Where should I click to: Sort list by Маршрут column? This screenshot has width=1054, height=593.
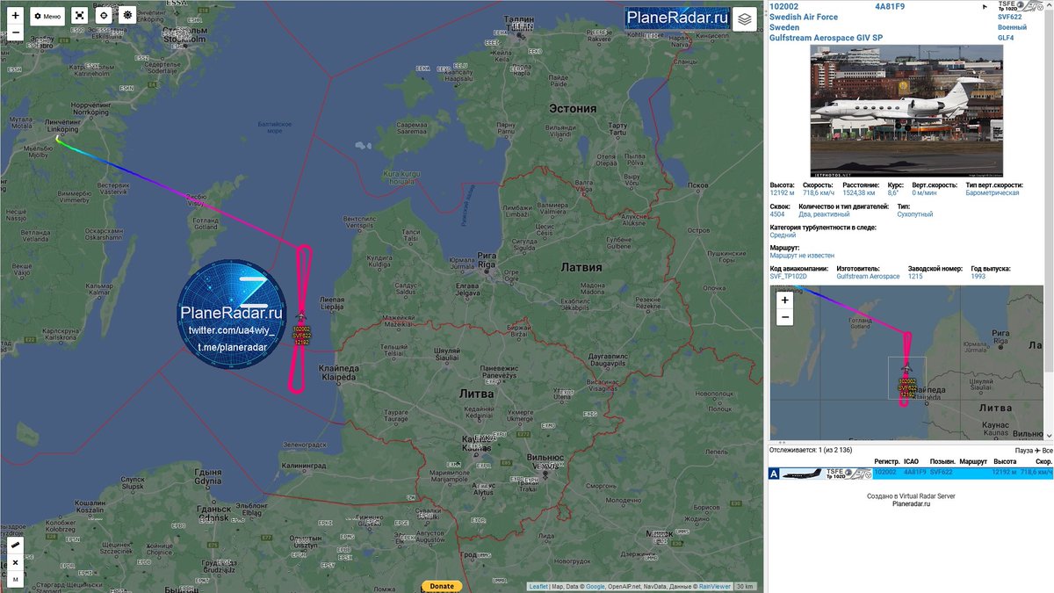tap(973, 461)
